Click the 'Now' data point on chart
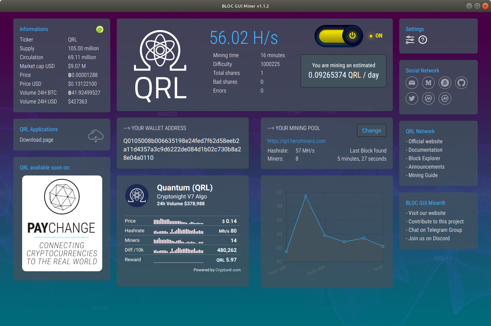The image size is (491, 326). tap(383, 246)
